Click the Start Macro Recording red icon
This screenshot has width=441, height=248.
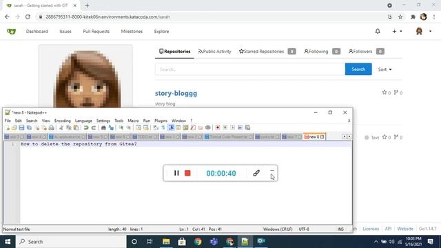click(x=218, y=127)
